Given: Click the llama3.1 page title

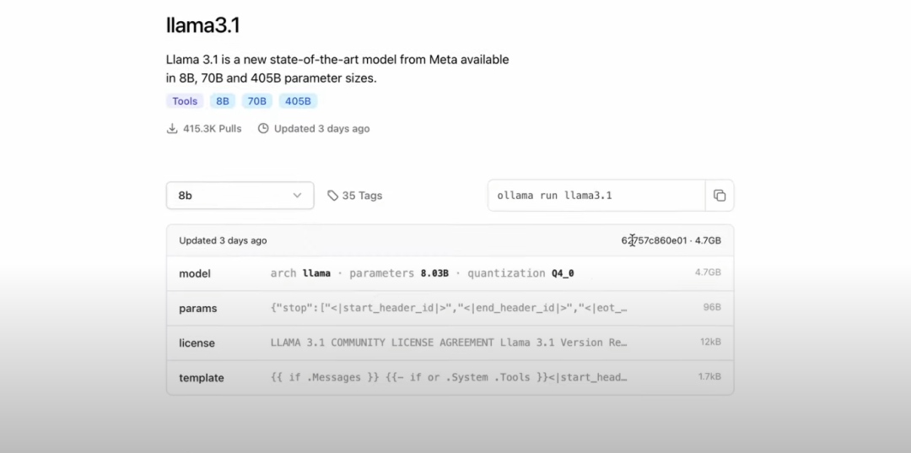Looking at the screenshot, I should tap(202, 25).
